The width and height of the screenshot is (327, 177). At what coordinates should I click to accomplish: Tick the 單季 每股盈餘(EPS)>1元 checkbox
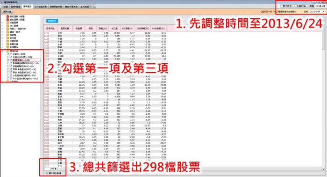coord(8,69)
